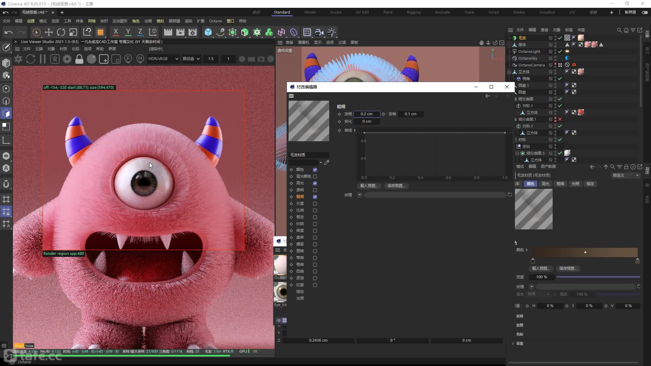
Task: Switch to 粗细 tab in attributes panel
Action: (560, 184)
